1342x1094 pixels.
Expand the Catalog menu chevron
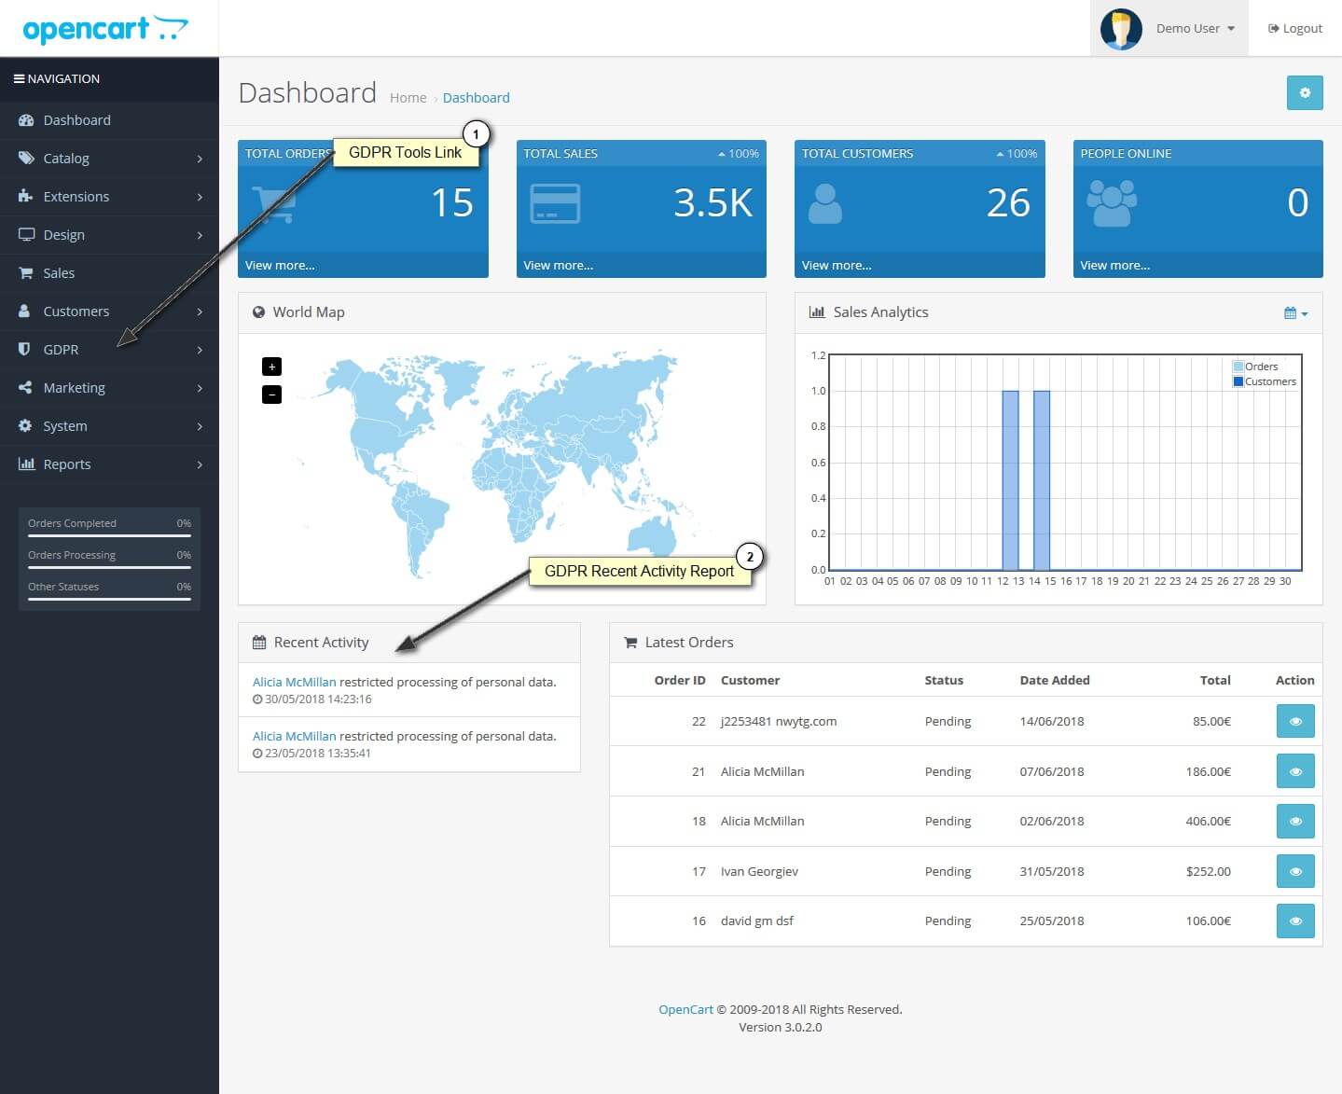tap(200, 159)
